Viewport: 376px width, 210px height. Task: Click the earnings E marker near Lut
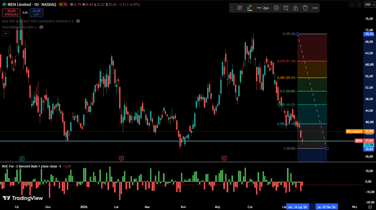pos(121,158)
